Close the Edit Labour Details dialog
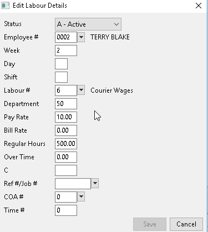 tap(199, 6)
